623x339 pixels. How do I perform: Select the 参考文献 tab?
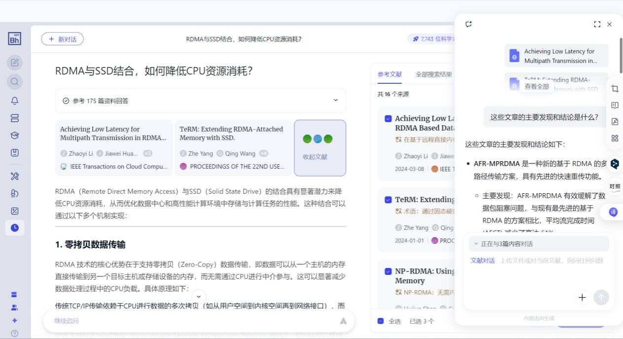point(389,74)
